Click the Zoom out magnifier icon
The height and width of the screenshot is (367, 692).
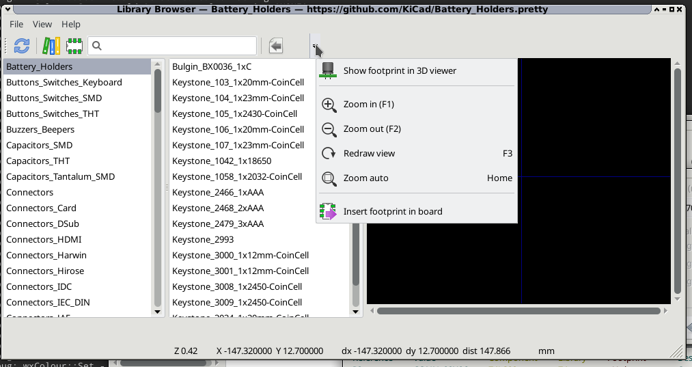click(x=329, y=129)
